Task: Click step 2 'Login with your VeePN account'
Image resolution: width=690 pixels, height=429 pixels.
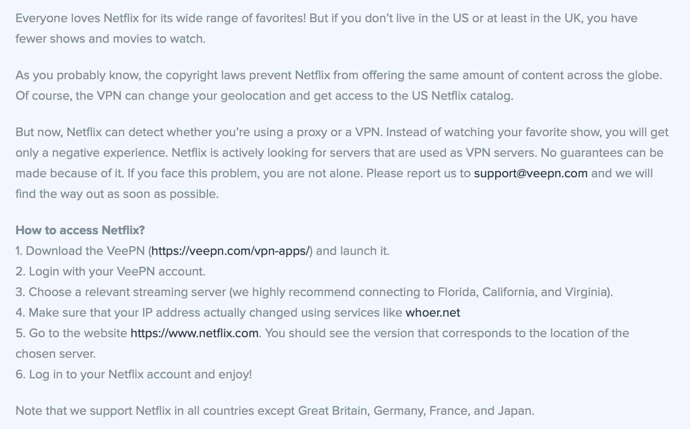Action: click(x=111, y=271)
